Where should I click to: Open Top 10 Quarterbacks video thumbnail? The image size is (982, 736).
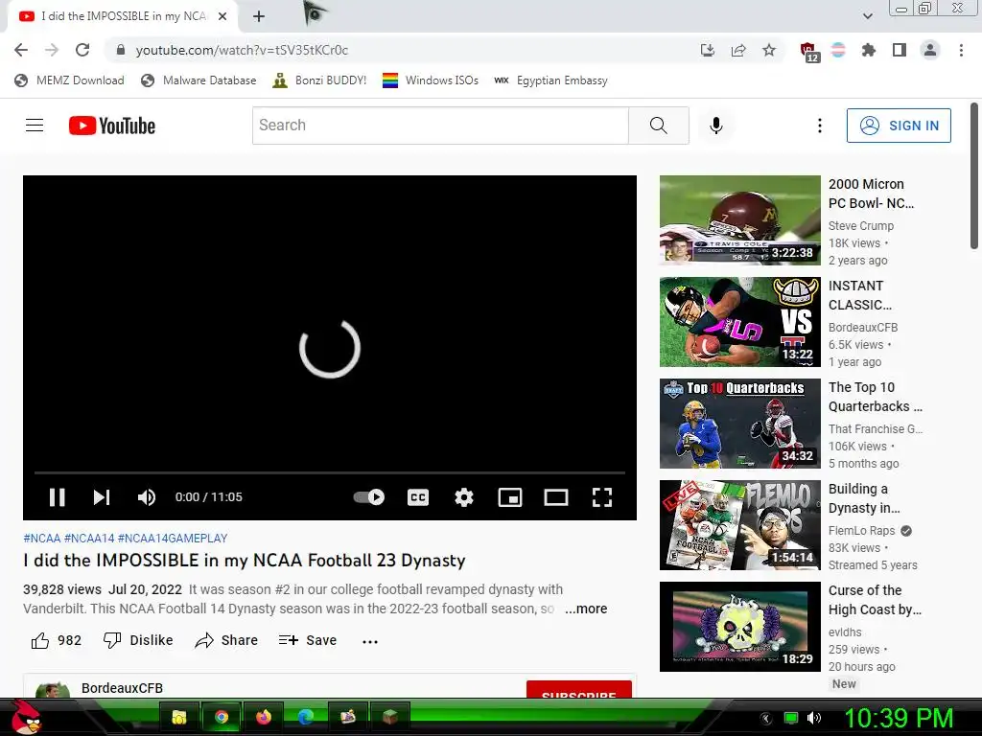(x=739, y=424)
